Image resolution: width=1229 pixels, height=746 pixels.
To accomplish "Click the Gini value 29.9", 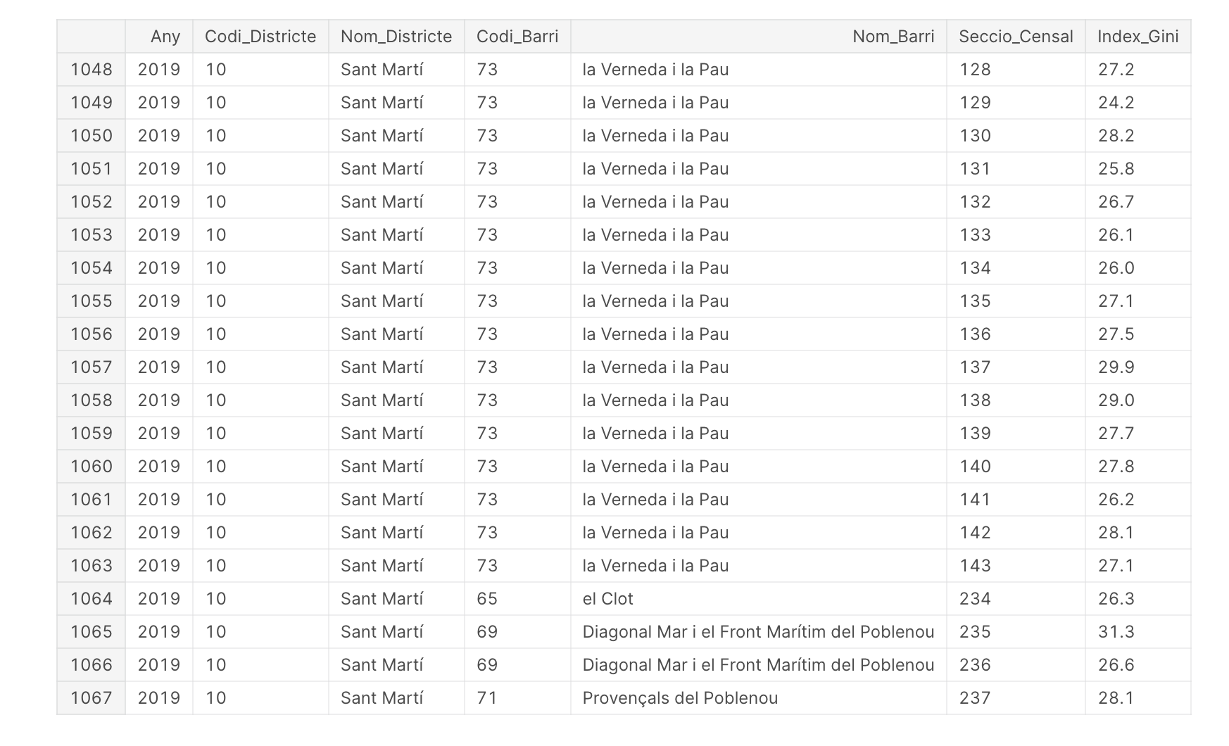I will point(1116,367).
